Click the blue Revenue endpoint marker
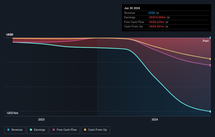The width and height of the screenshot is (215, 137). pyautogui.click(x=210, y=38)
